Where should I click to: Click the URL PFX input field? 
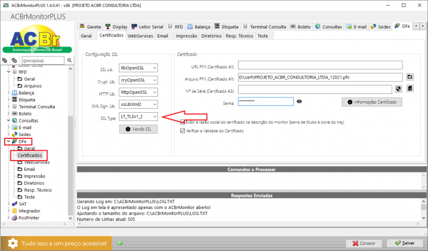click(x=320, y=65)
